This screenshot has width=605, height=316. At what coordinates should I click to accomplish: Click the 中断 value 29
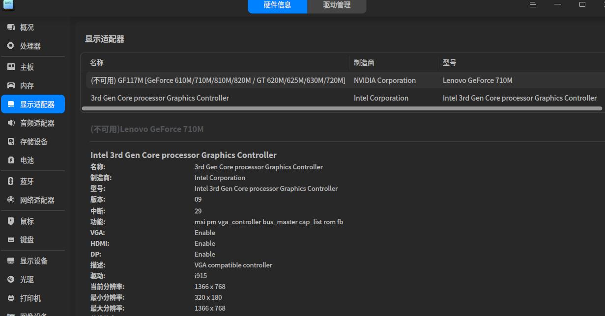point(198,211)
